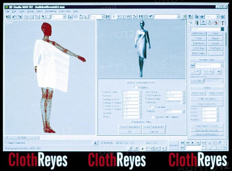Activate the Select and Move tool
The height and width of the screenshot is (171, 232).
point(76,17)
